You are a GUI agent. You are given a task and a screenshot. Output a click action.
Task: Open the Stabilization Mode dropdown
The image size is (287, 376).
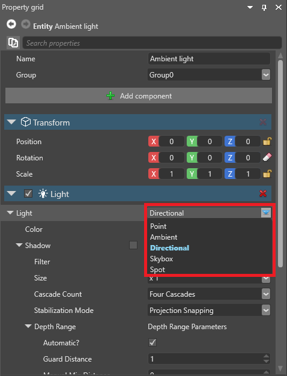coord(266,311)
